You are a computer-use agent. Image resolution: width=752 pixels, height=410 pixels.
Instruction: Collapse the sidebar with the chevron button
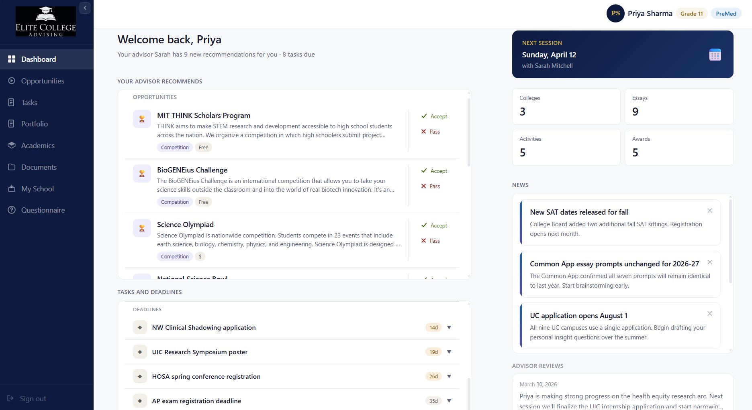tap(85, 8)
